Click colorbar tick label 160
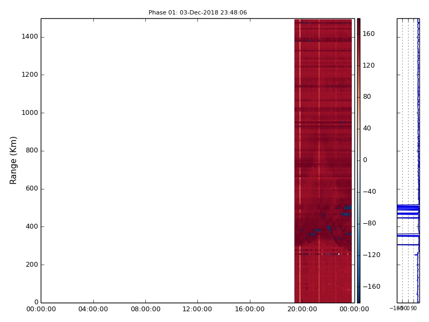This screenshot has height=322, width=429. 368,34
